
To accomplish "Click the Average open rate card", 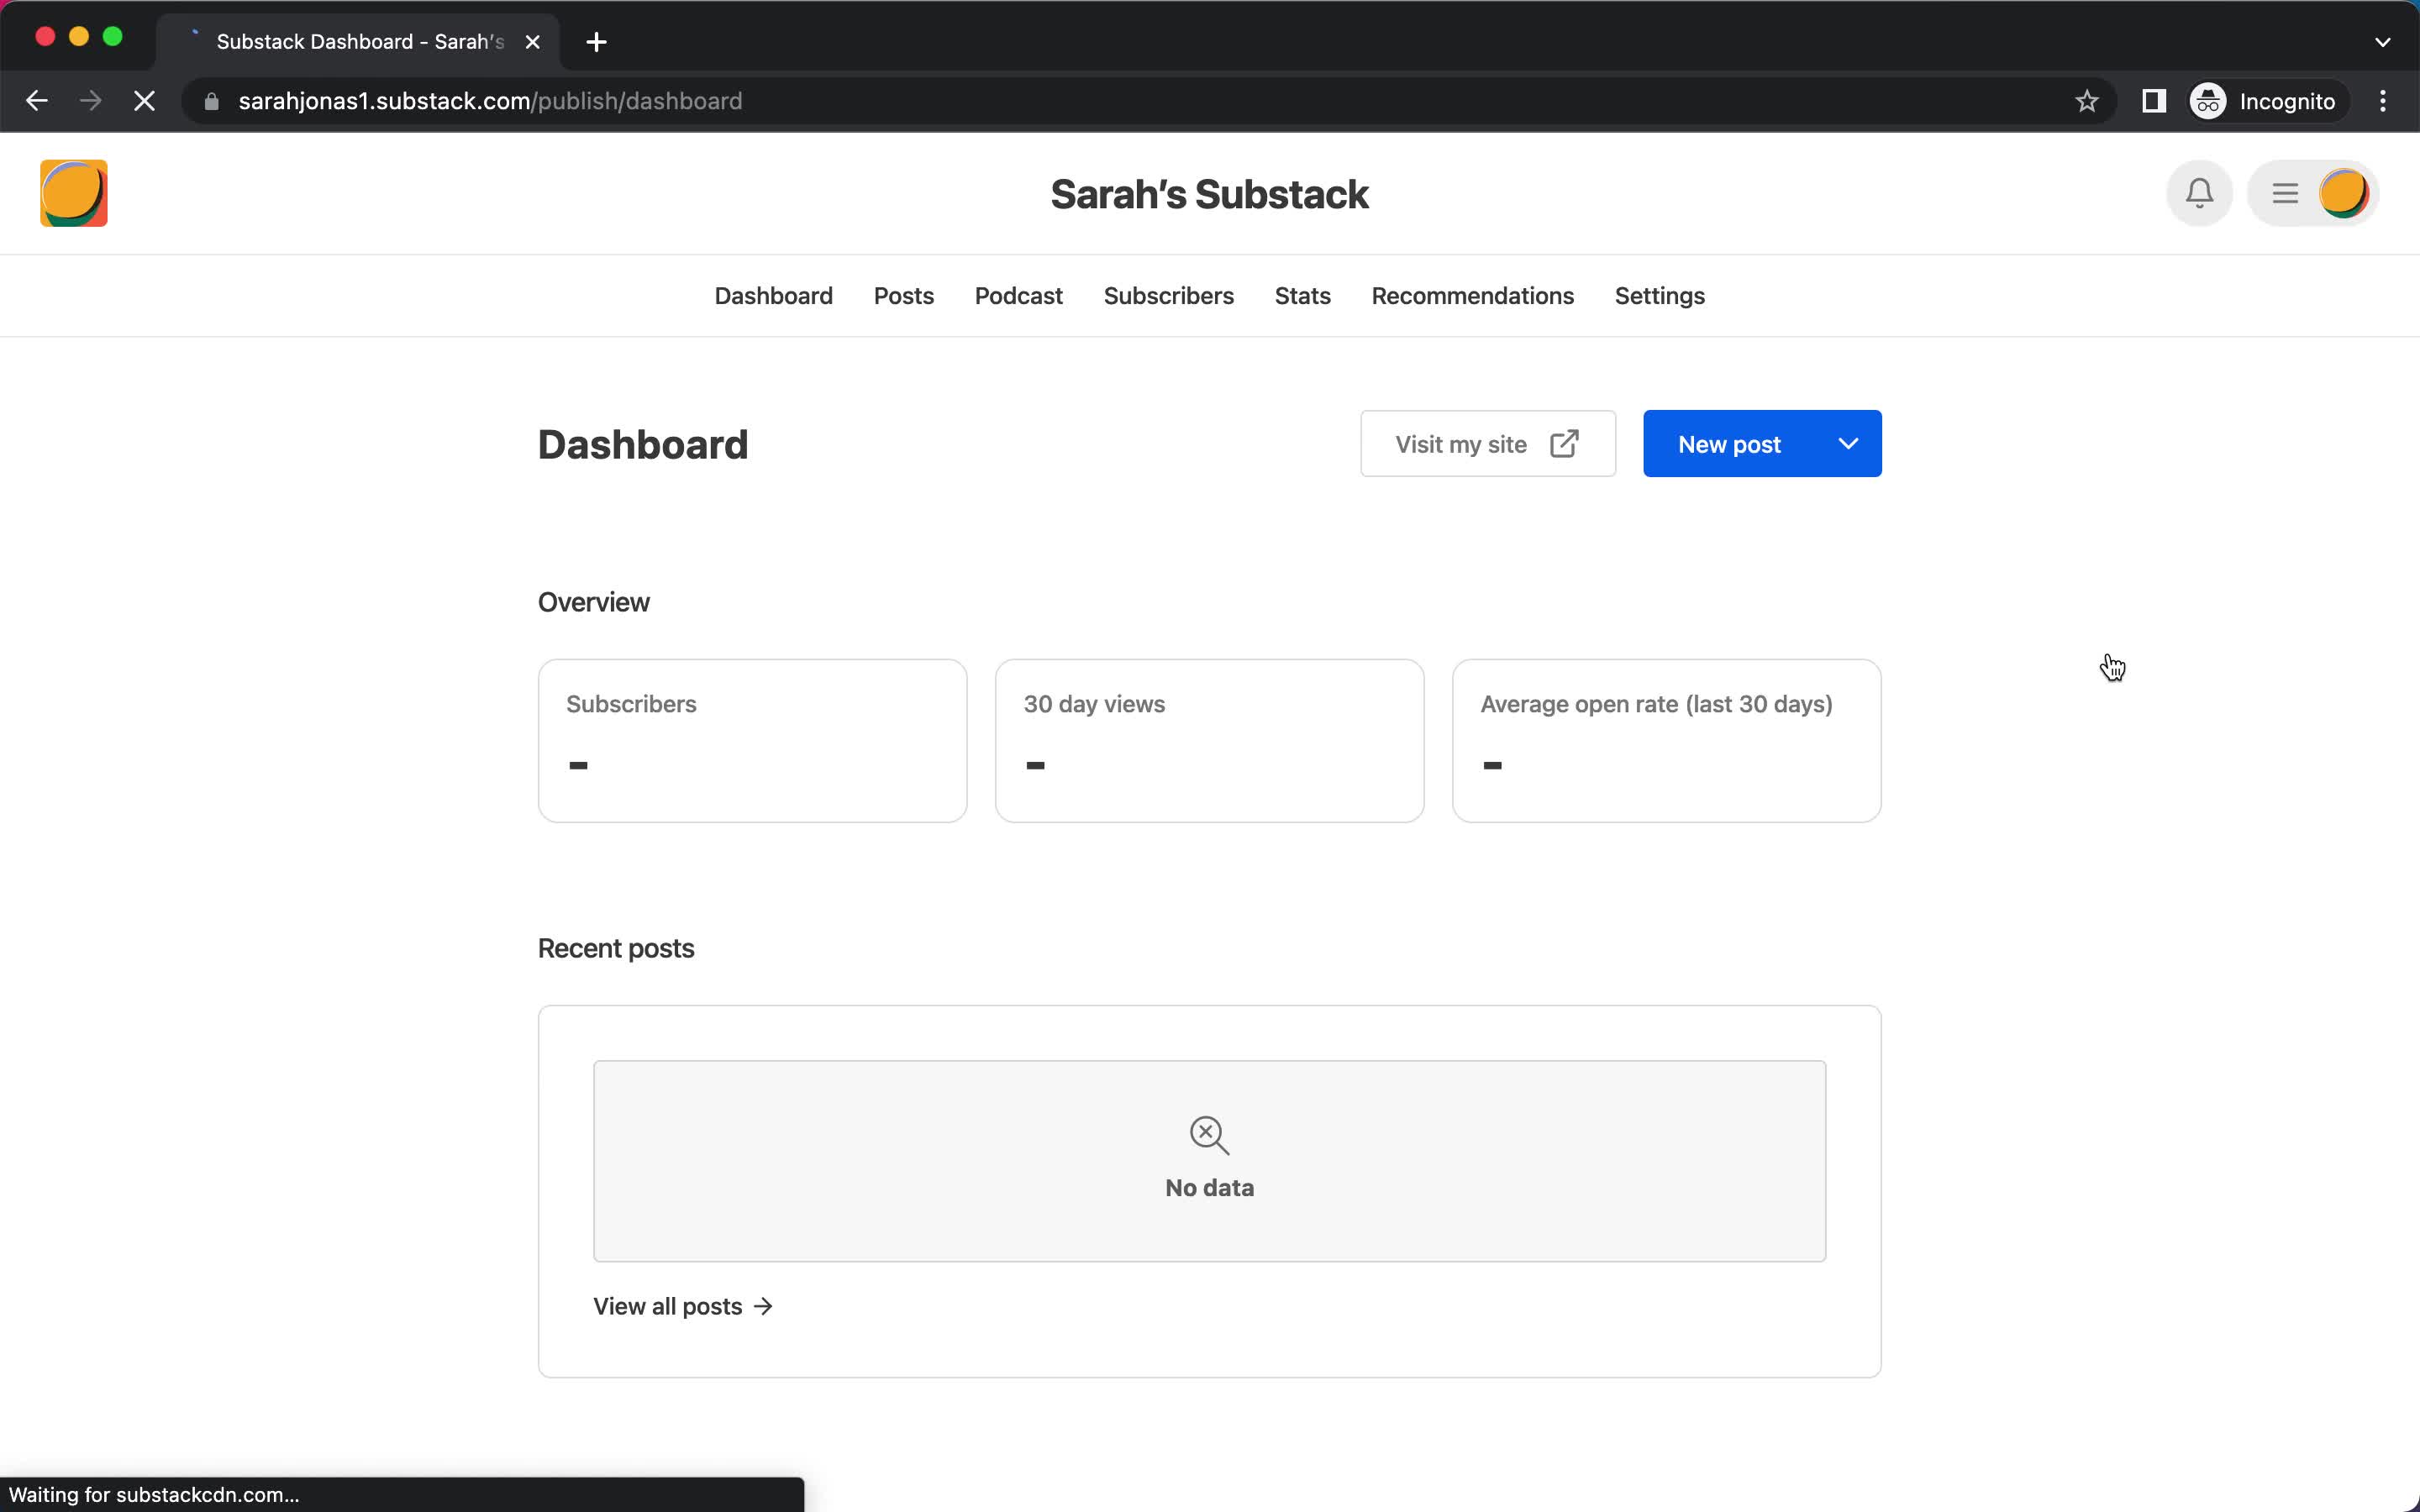I will 1666,740.
